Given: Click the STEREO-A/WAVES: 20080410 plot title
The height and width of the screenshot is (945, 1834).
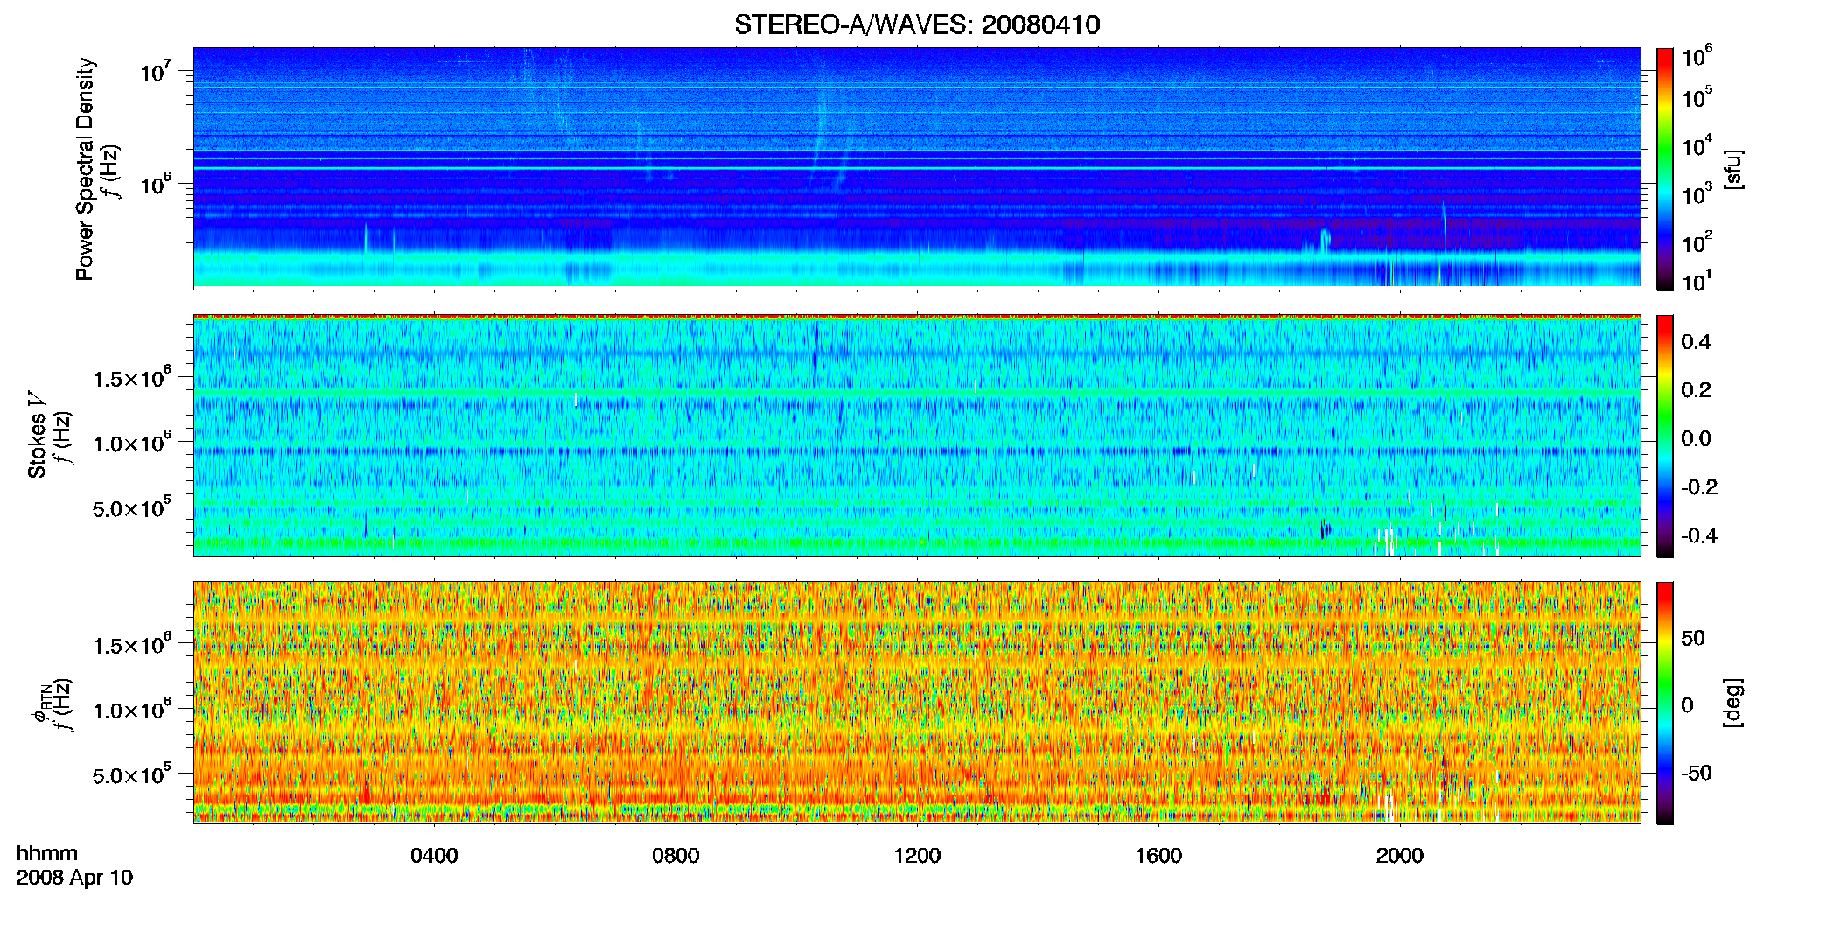Looking at the screenshot, I should point(917,24).
